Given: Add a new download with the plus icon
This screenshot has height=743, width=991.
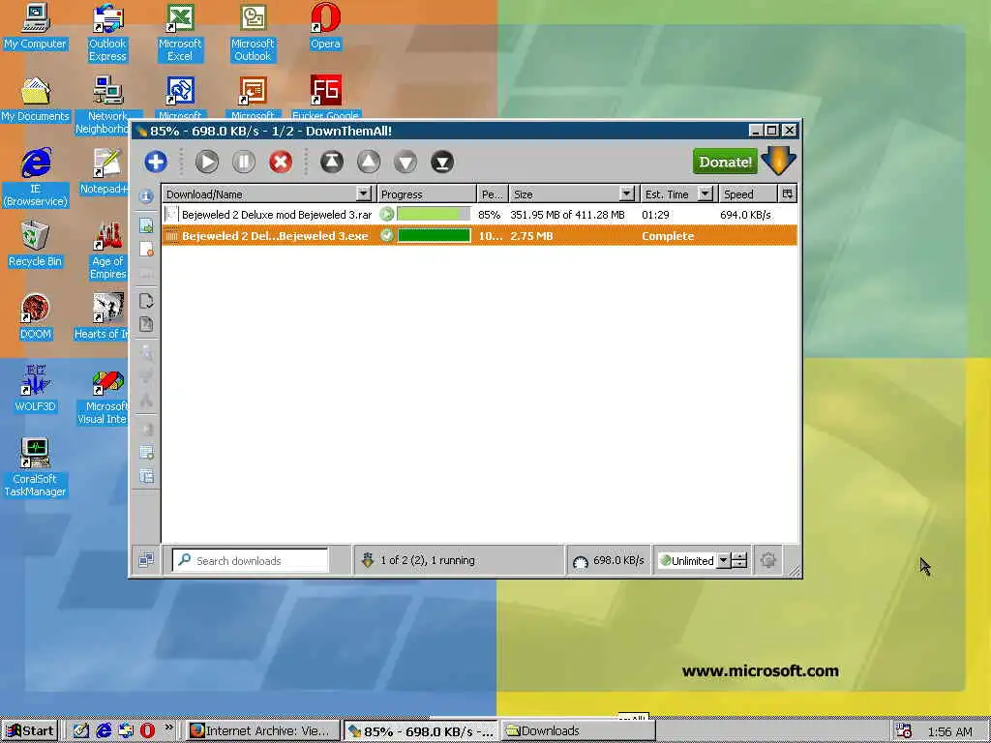Looking at the screenshot, I should (x=156, y=162).
